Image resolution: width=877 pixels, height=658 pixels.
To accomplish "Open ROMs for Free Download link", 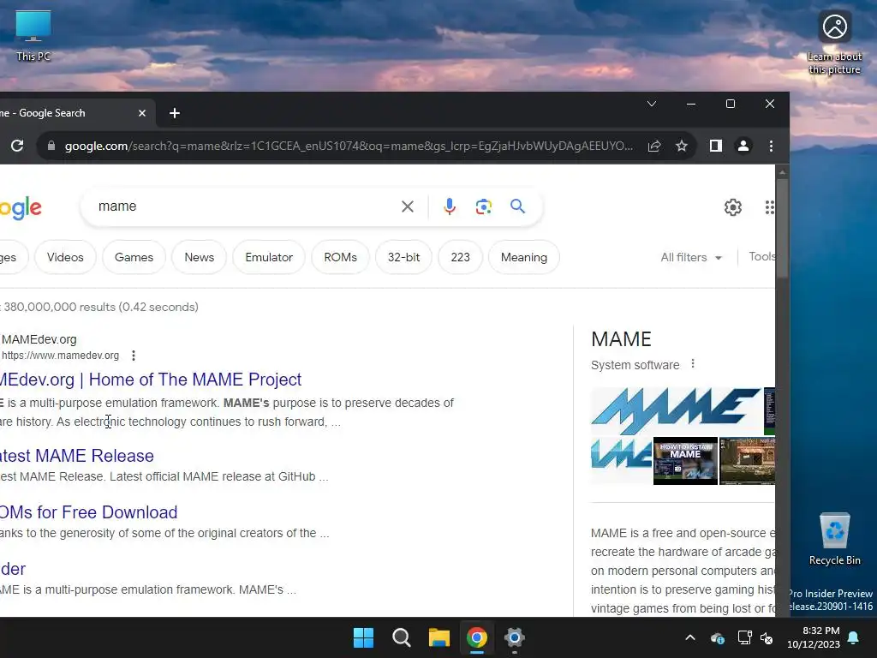I will pyautogui.click(x=88, y=512).
